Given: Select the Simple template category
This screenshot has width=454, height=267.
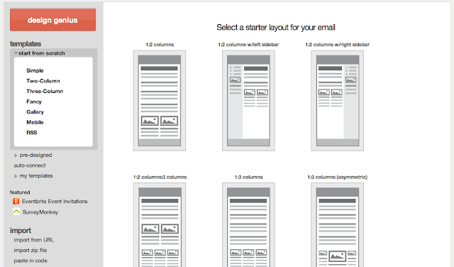Looking at the screenshot, I should (35, 70).
